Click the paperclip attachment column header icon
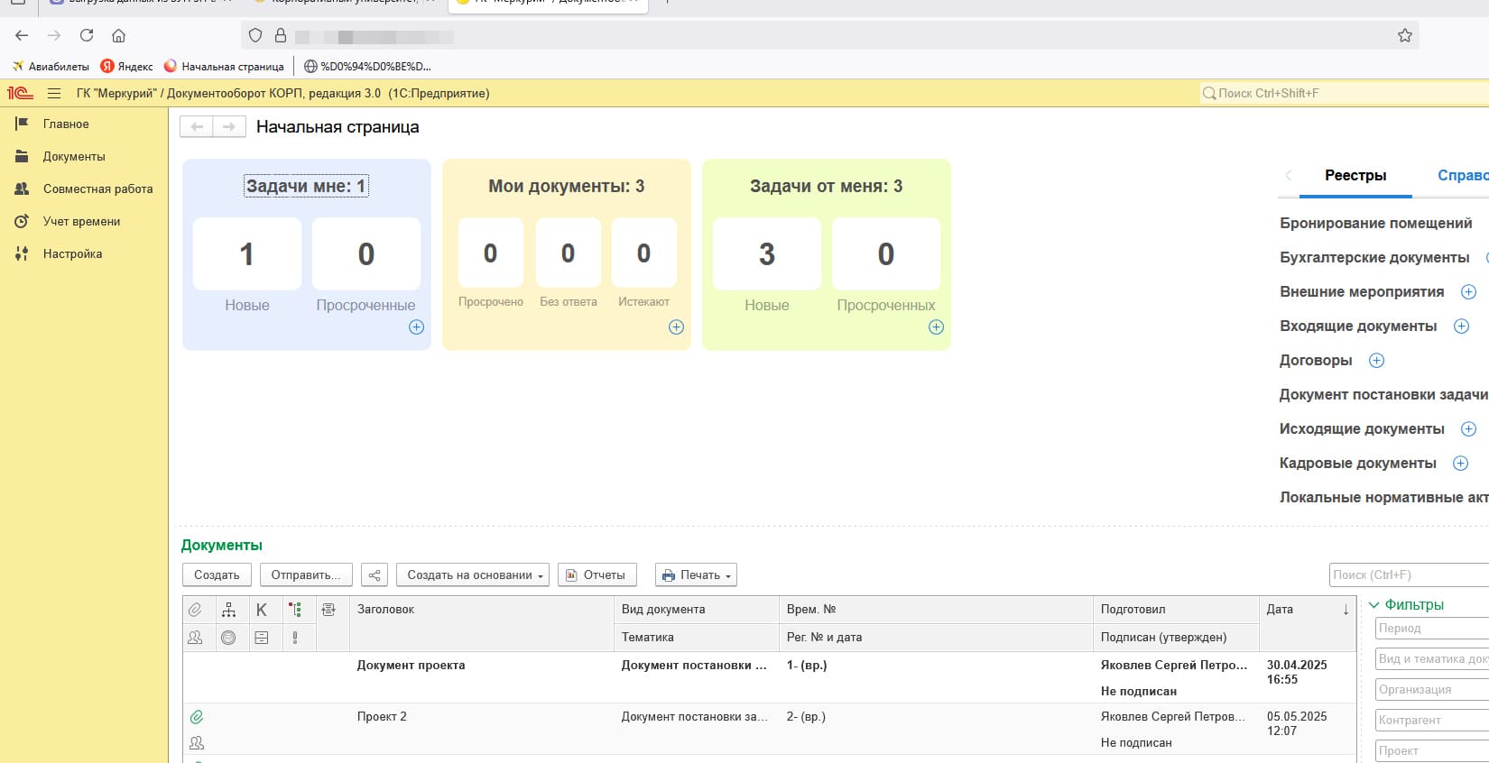Image resolution: width=1489 pixels, height=763 pixels. [195, 610]
